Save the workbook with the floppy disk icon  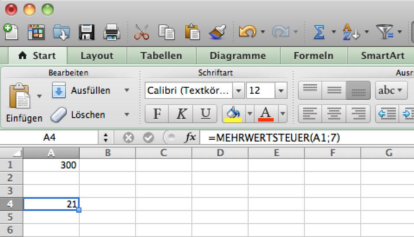click(x=87, y=32)
